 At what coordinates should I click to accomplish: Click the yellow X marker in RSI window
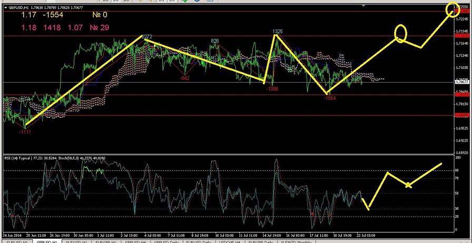[409, 185]
